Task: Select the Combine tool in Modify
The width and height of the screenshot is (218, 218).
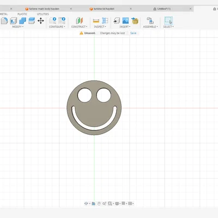Action: click(22, 21)
